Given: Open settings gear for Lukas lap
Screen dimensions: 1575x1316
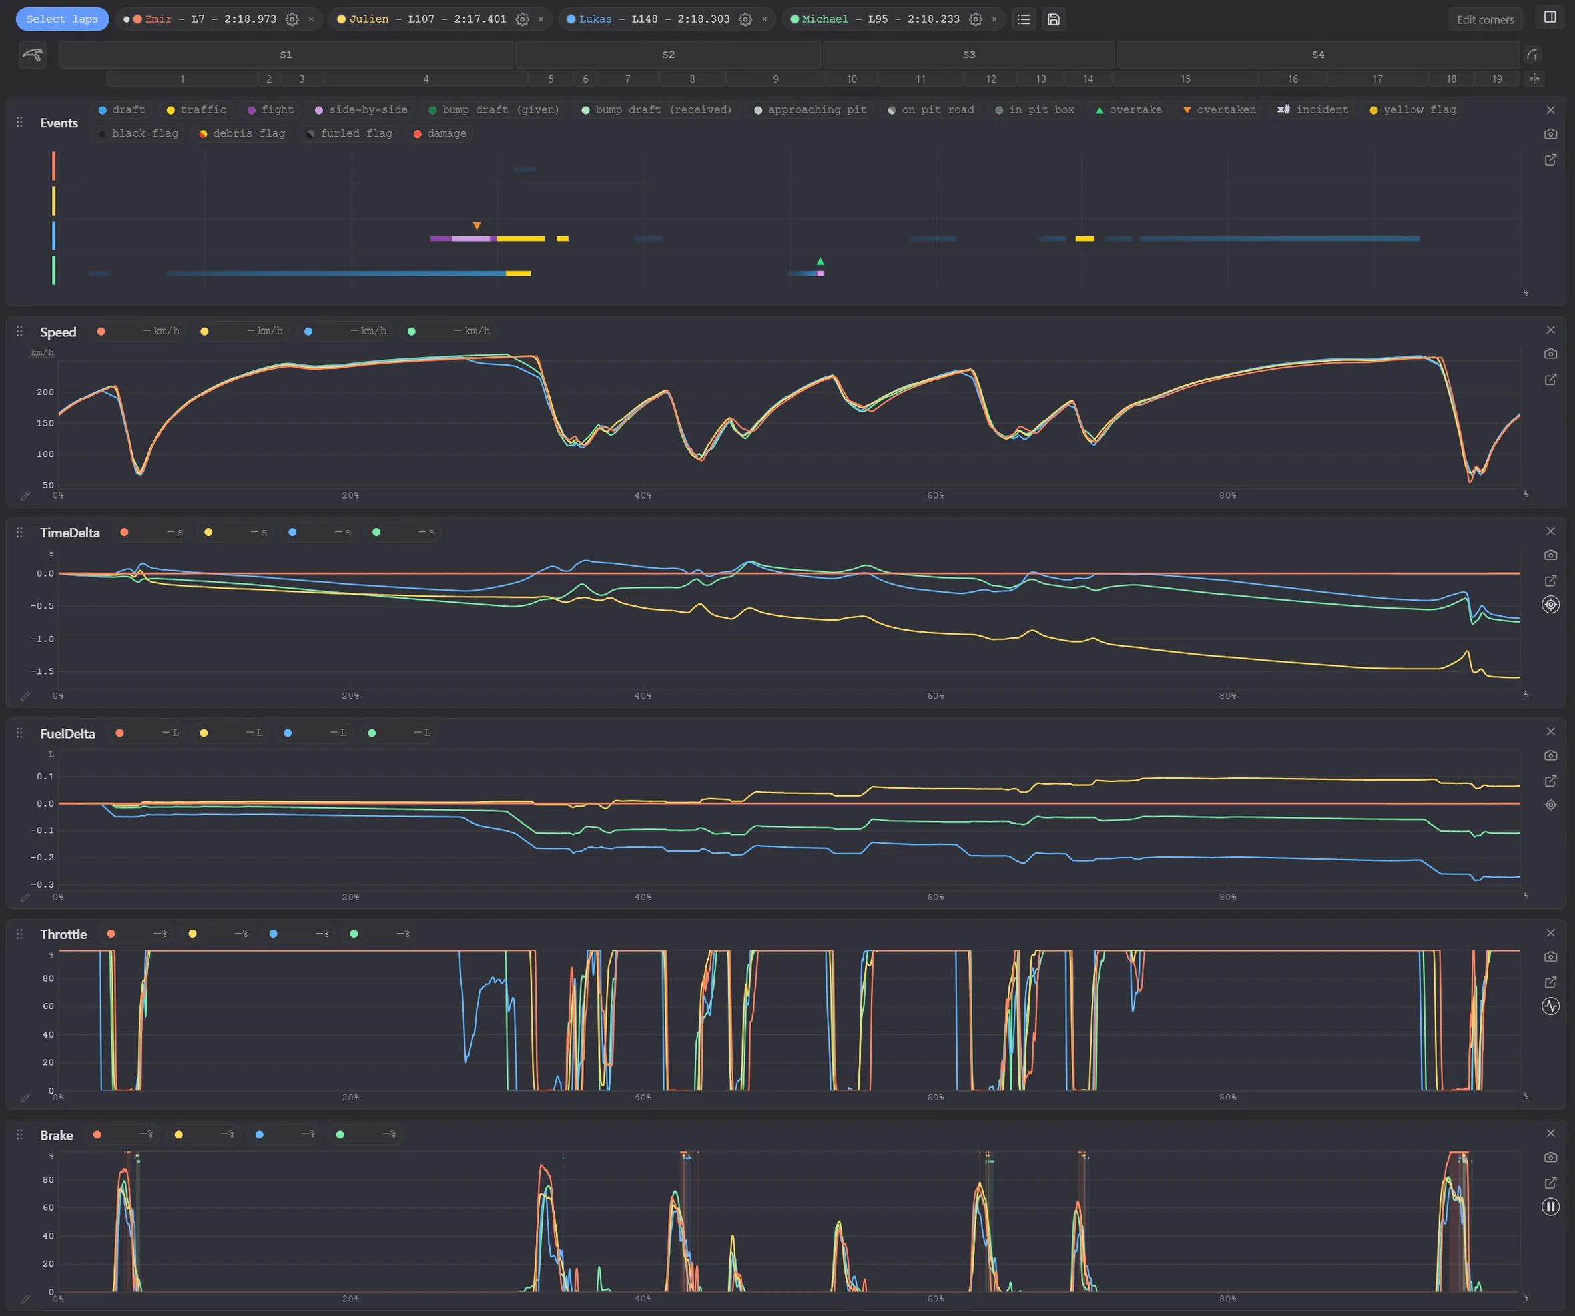Looking at the screenshot, I should tap(745, 19).
